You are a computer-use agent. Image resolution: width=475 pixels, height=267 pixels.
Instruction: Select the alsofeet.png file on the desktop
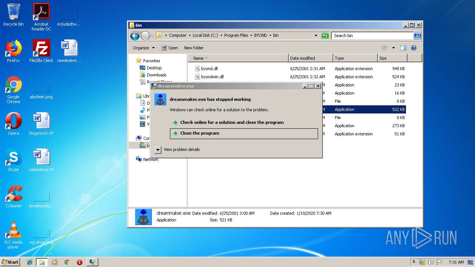41,90
